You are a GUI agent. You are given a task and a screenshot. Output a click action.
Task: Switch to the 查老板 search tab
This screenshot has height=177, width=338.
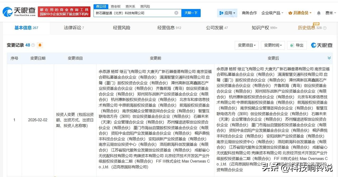click(116, 6)
